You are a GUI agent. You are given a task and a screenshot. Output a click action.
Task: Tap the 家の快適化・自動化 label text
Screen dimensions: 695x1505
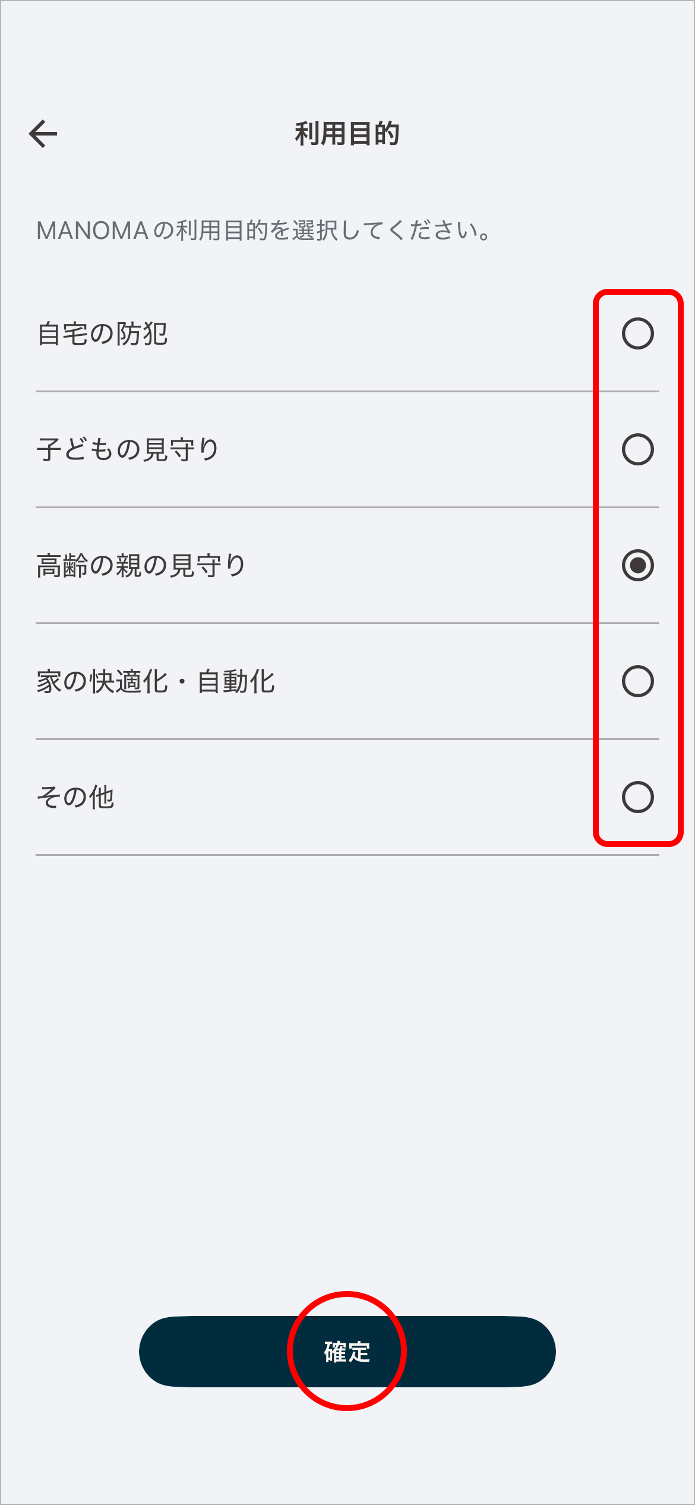coord(156,681)
